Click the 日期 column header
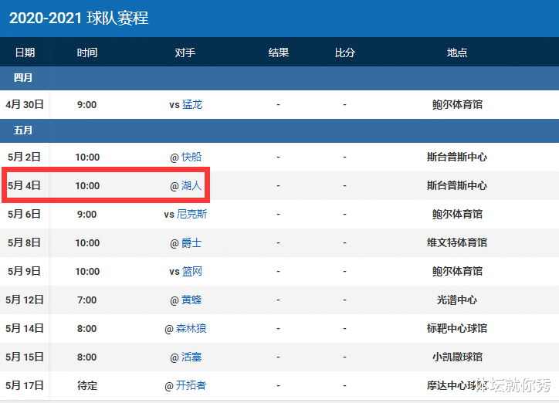The height and width of the screenshot is (403, 559). point(25,52)
